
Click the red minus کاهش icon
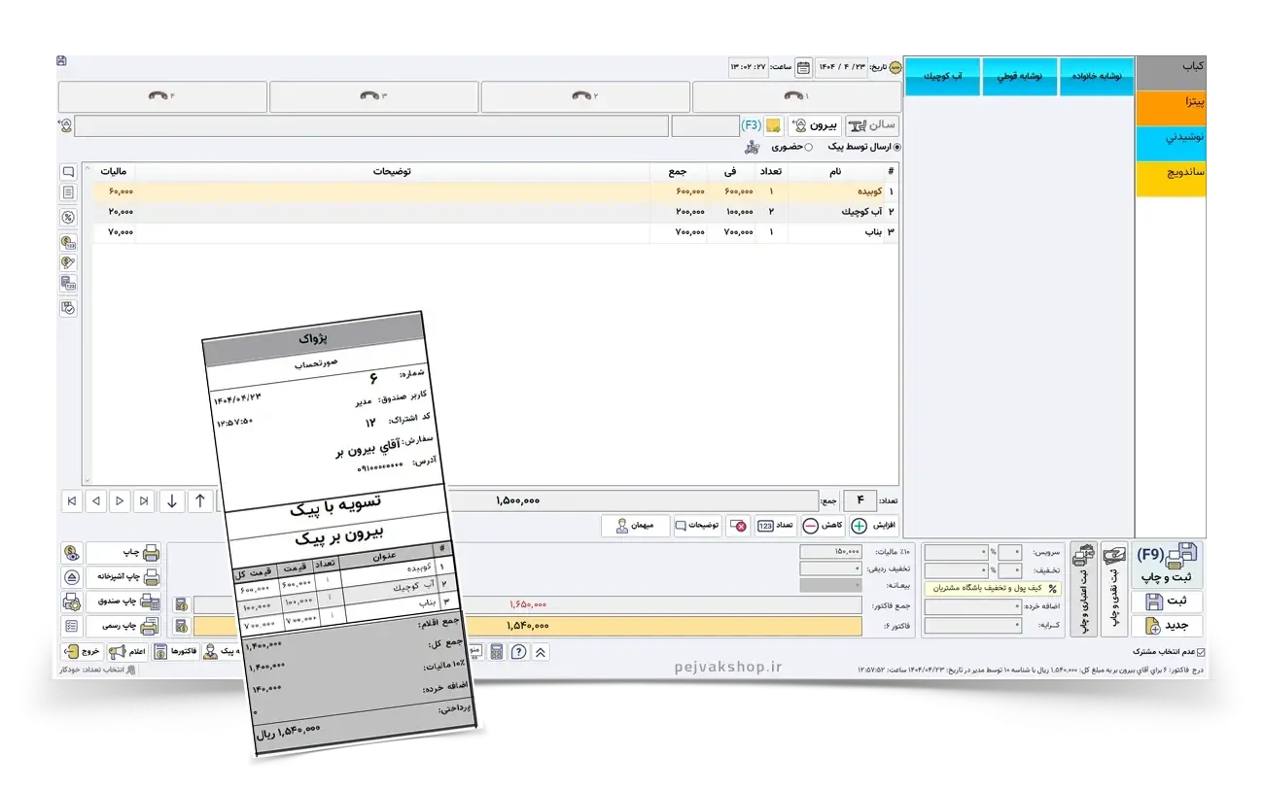coord(810,526)
